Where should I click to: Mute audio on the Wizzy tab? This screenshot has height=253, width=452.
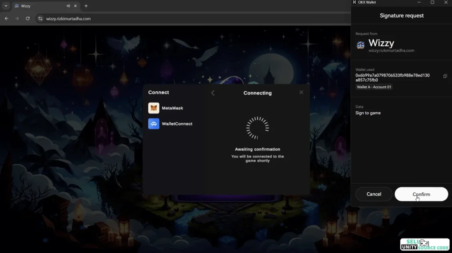tap(68, 6)
